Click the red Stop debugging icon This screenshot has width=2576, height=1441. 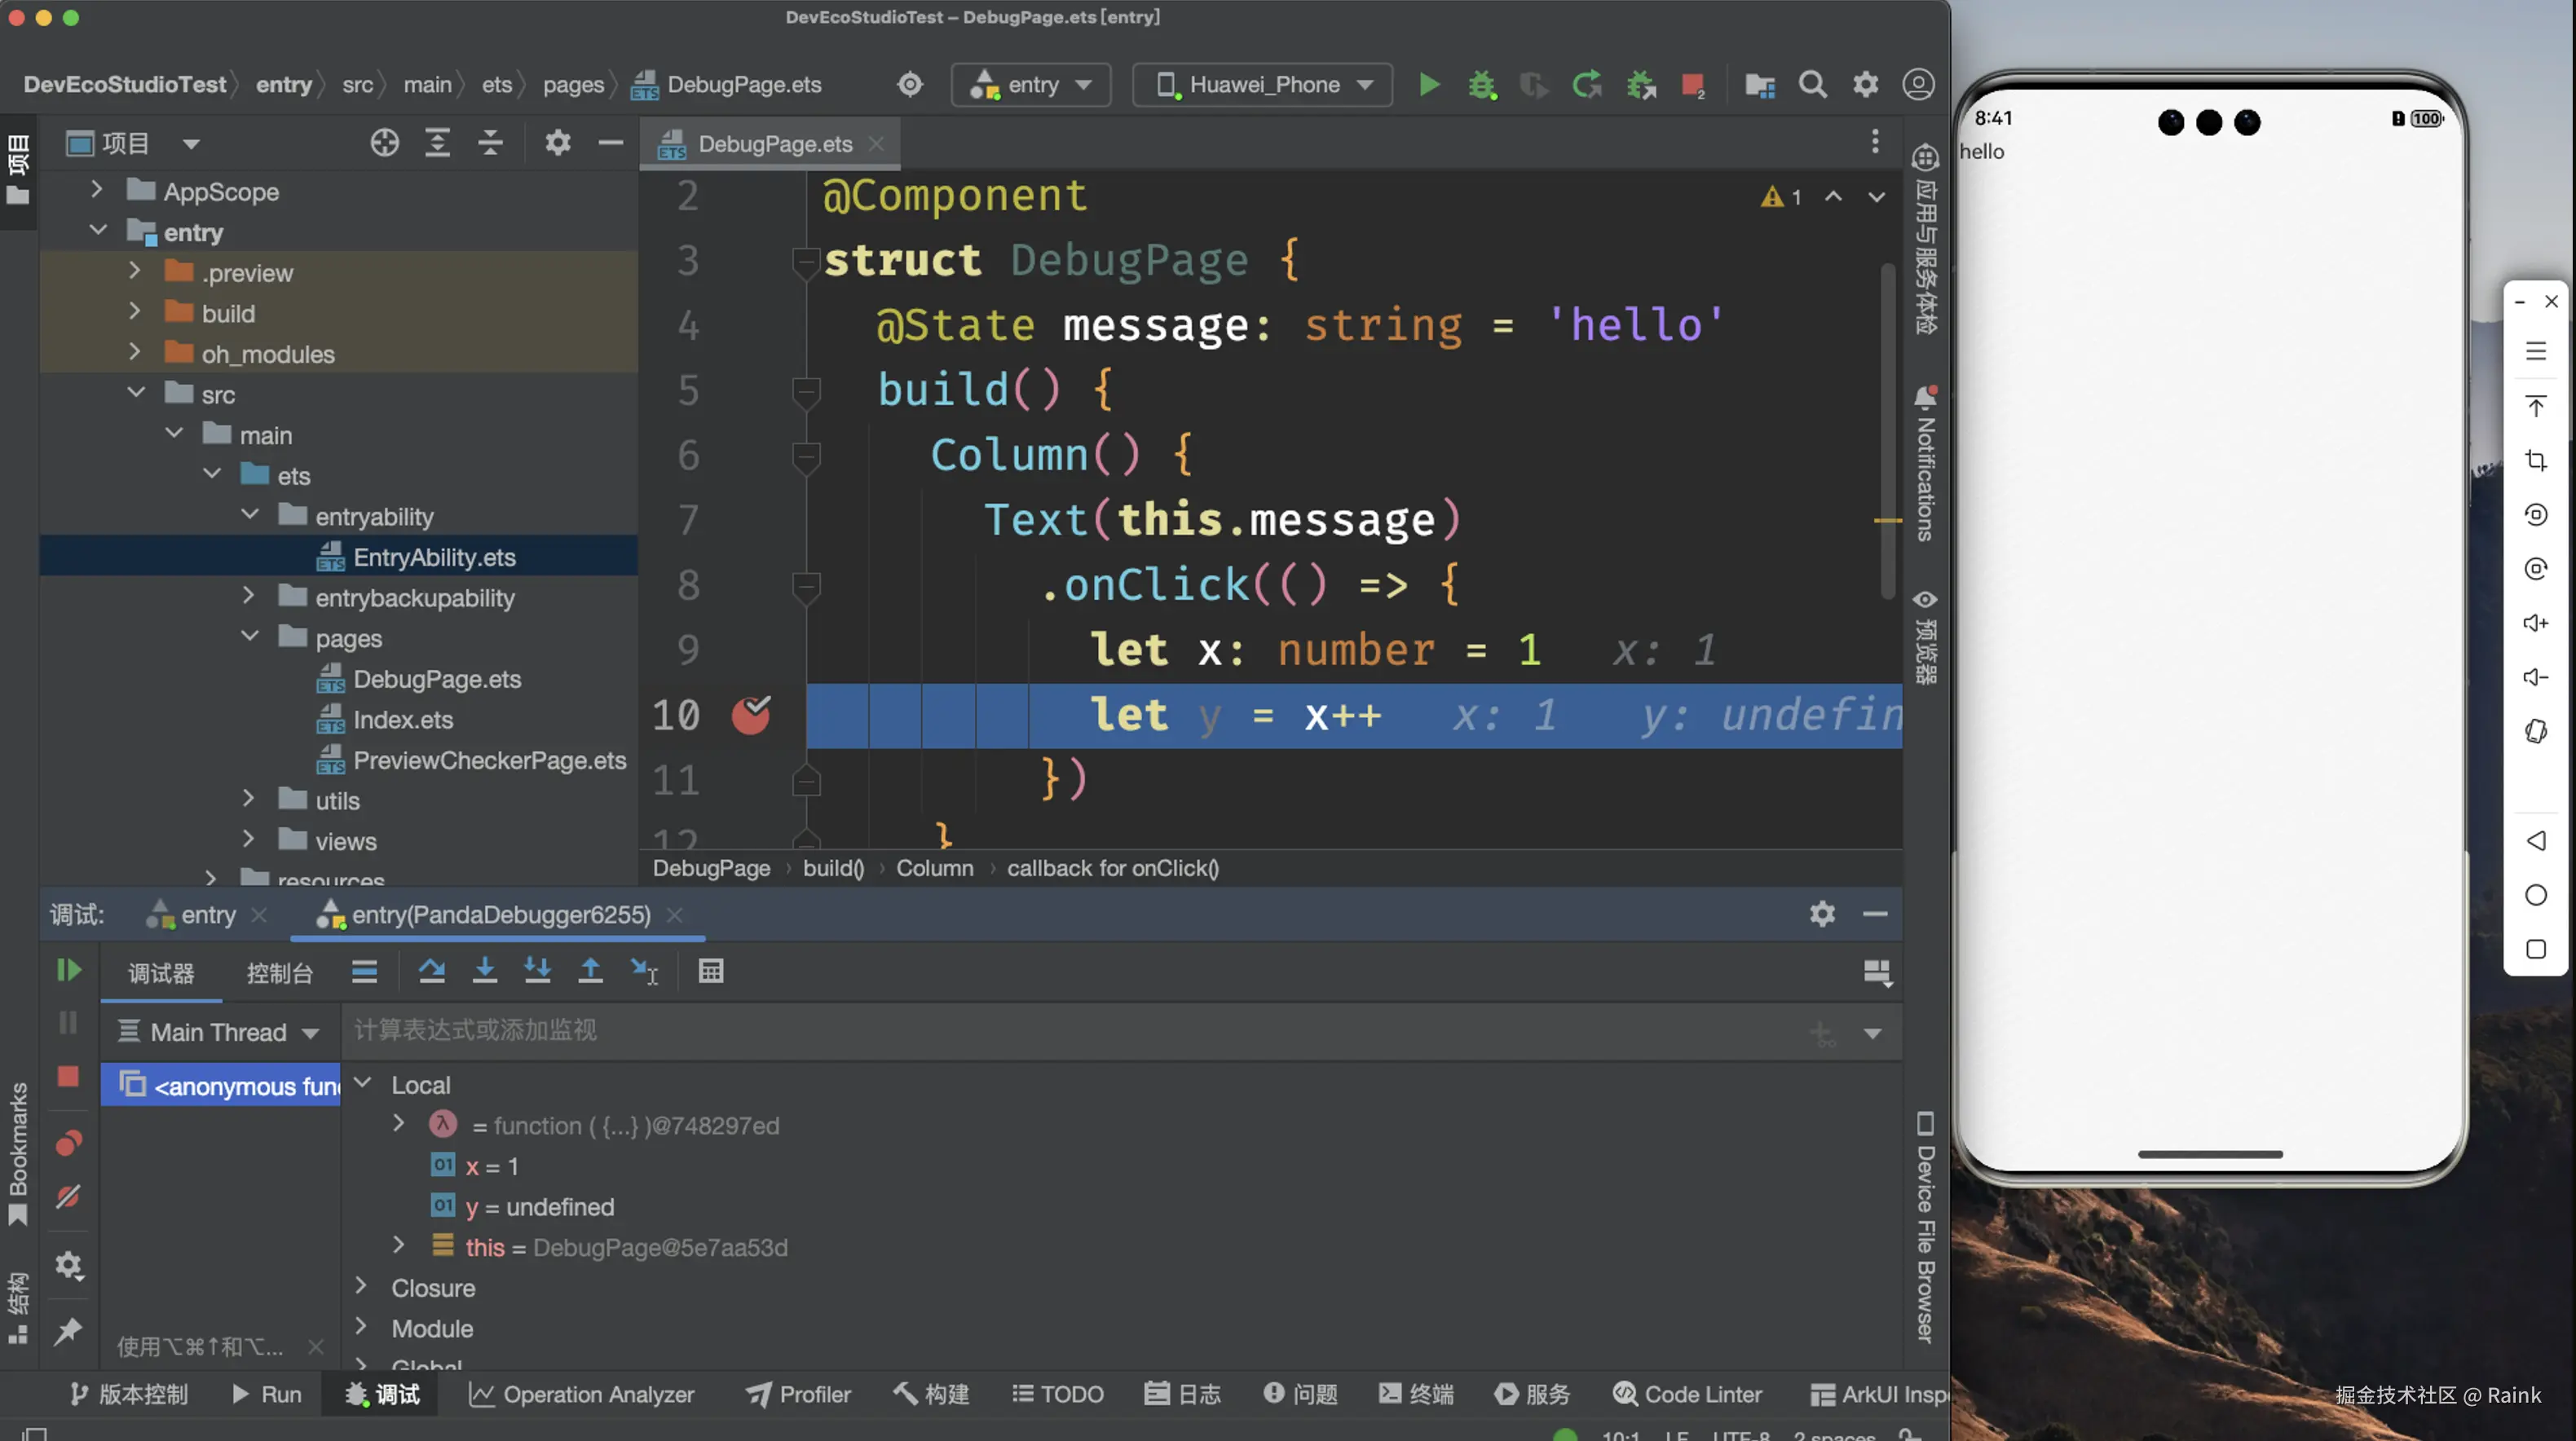coord(68,1076)
